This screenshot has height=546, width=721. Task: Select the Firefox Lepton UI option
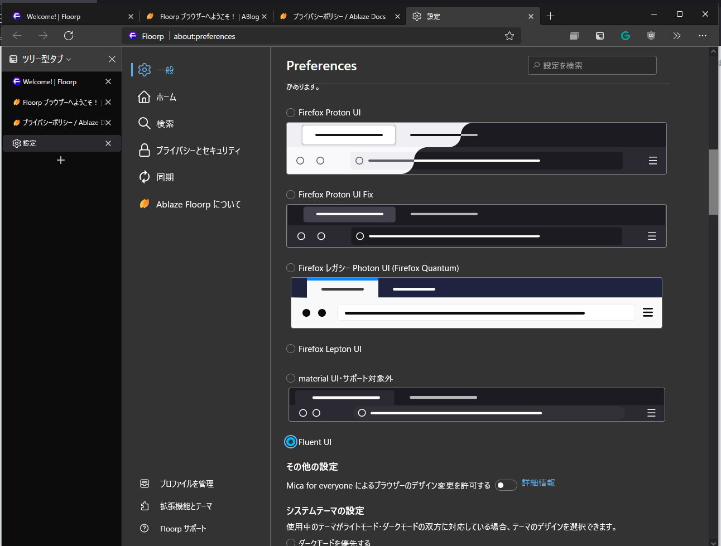pos(291,349)
